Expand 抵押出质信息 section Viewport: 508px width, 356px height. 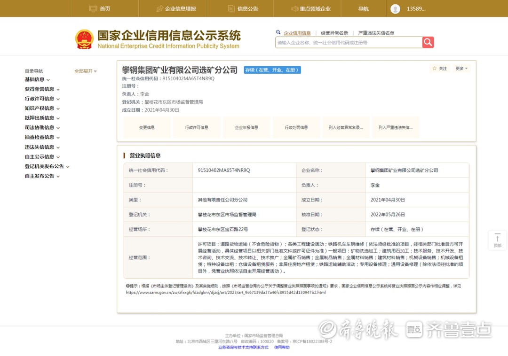pos(42,118)
